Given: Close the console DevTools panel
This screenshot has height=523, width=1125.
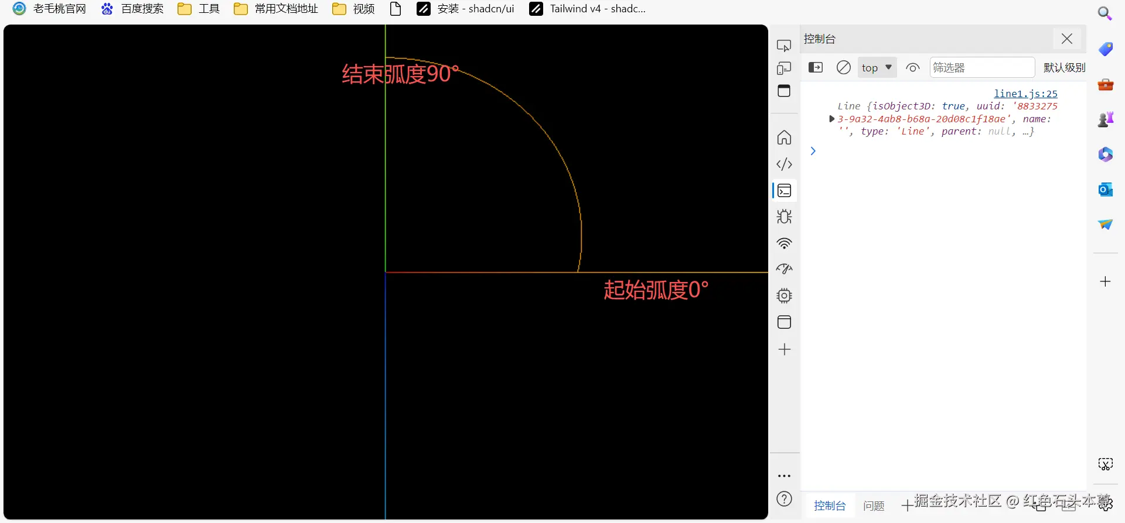Looking at the screenshot, I should [x=1067, y=39].
